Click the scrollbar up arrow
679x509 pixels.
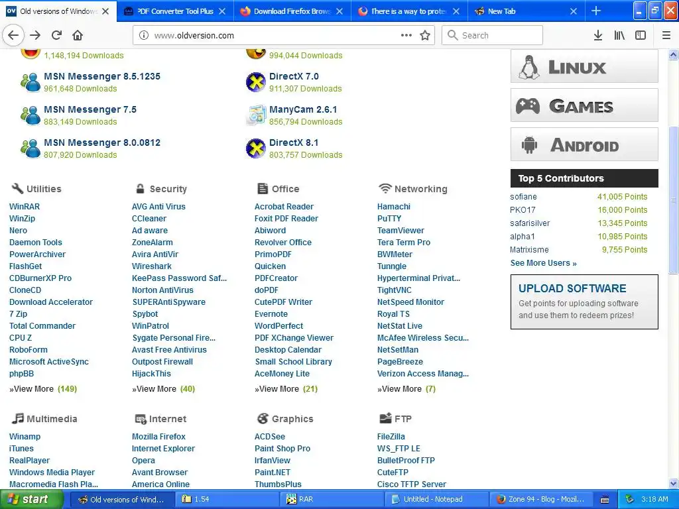[673, 54]
